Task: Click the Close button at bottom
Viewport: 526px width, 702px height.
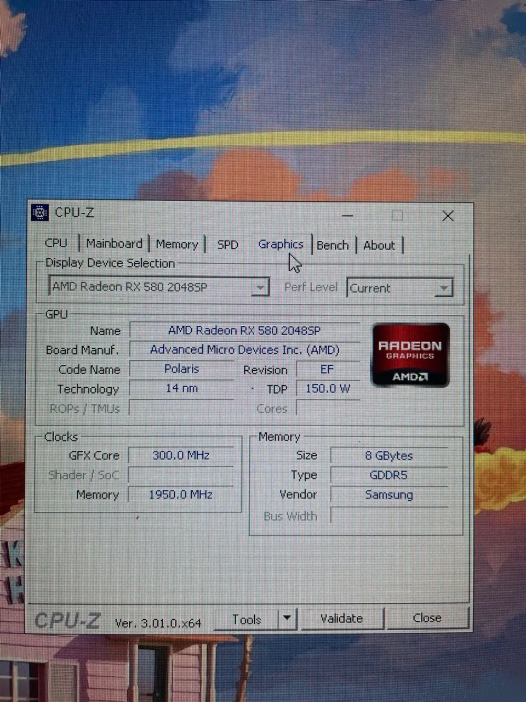Action: tap(427, 618)
